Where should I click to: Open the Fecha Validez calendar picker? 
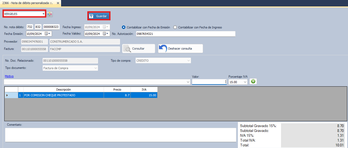tap(106, 34)
